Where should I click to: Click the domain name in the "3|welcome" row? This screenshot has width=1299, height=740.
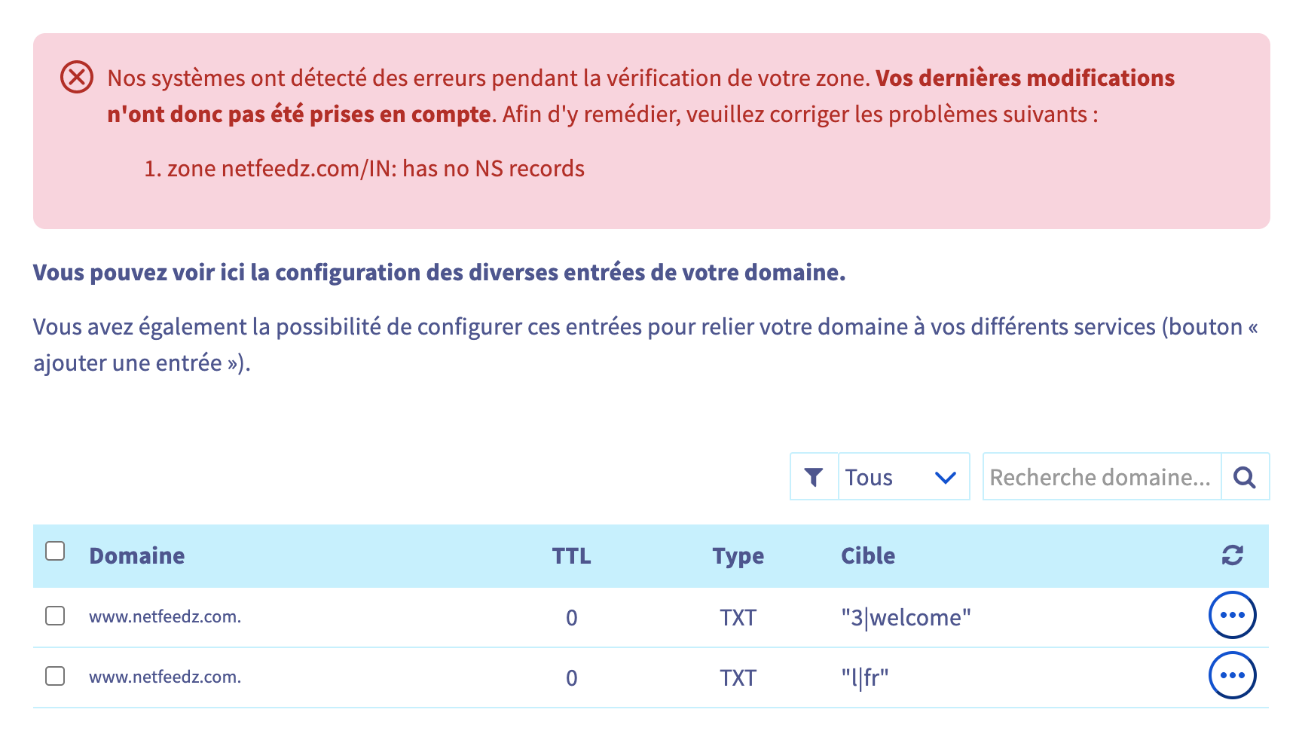point(165,617)
